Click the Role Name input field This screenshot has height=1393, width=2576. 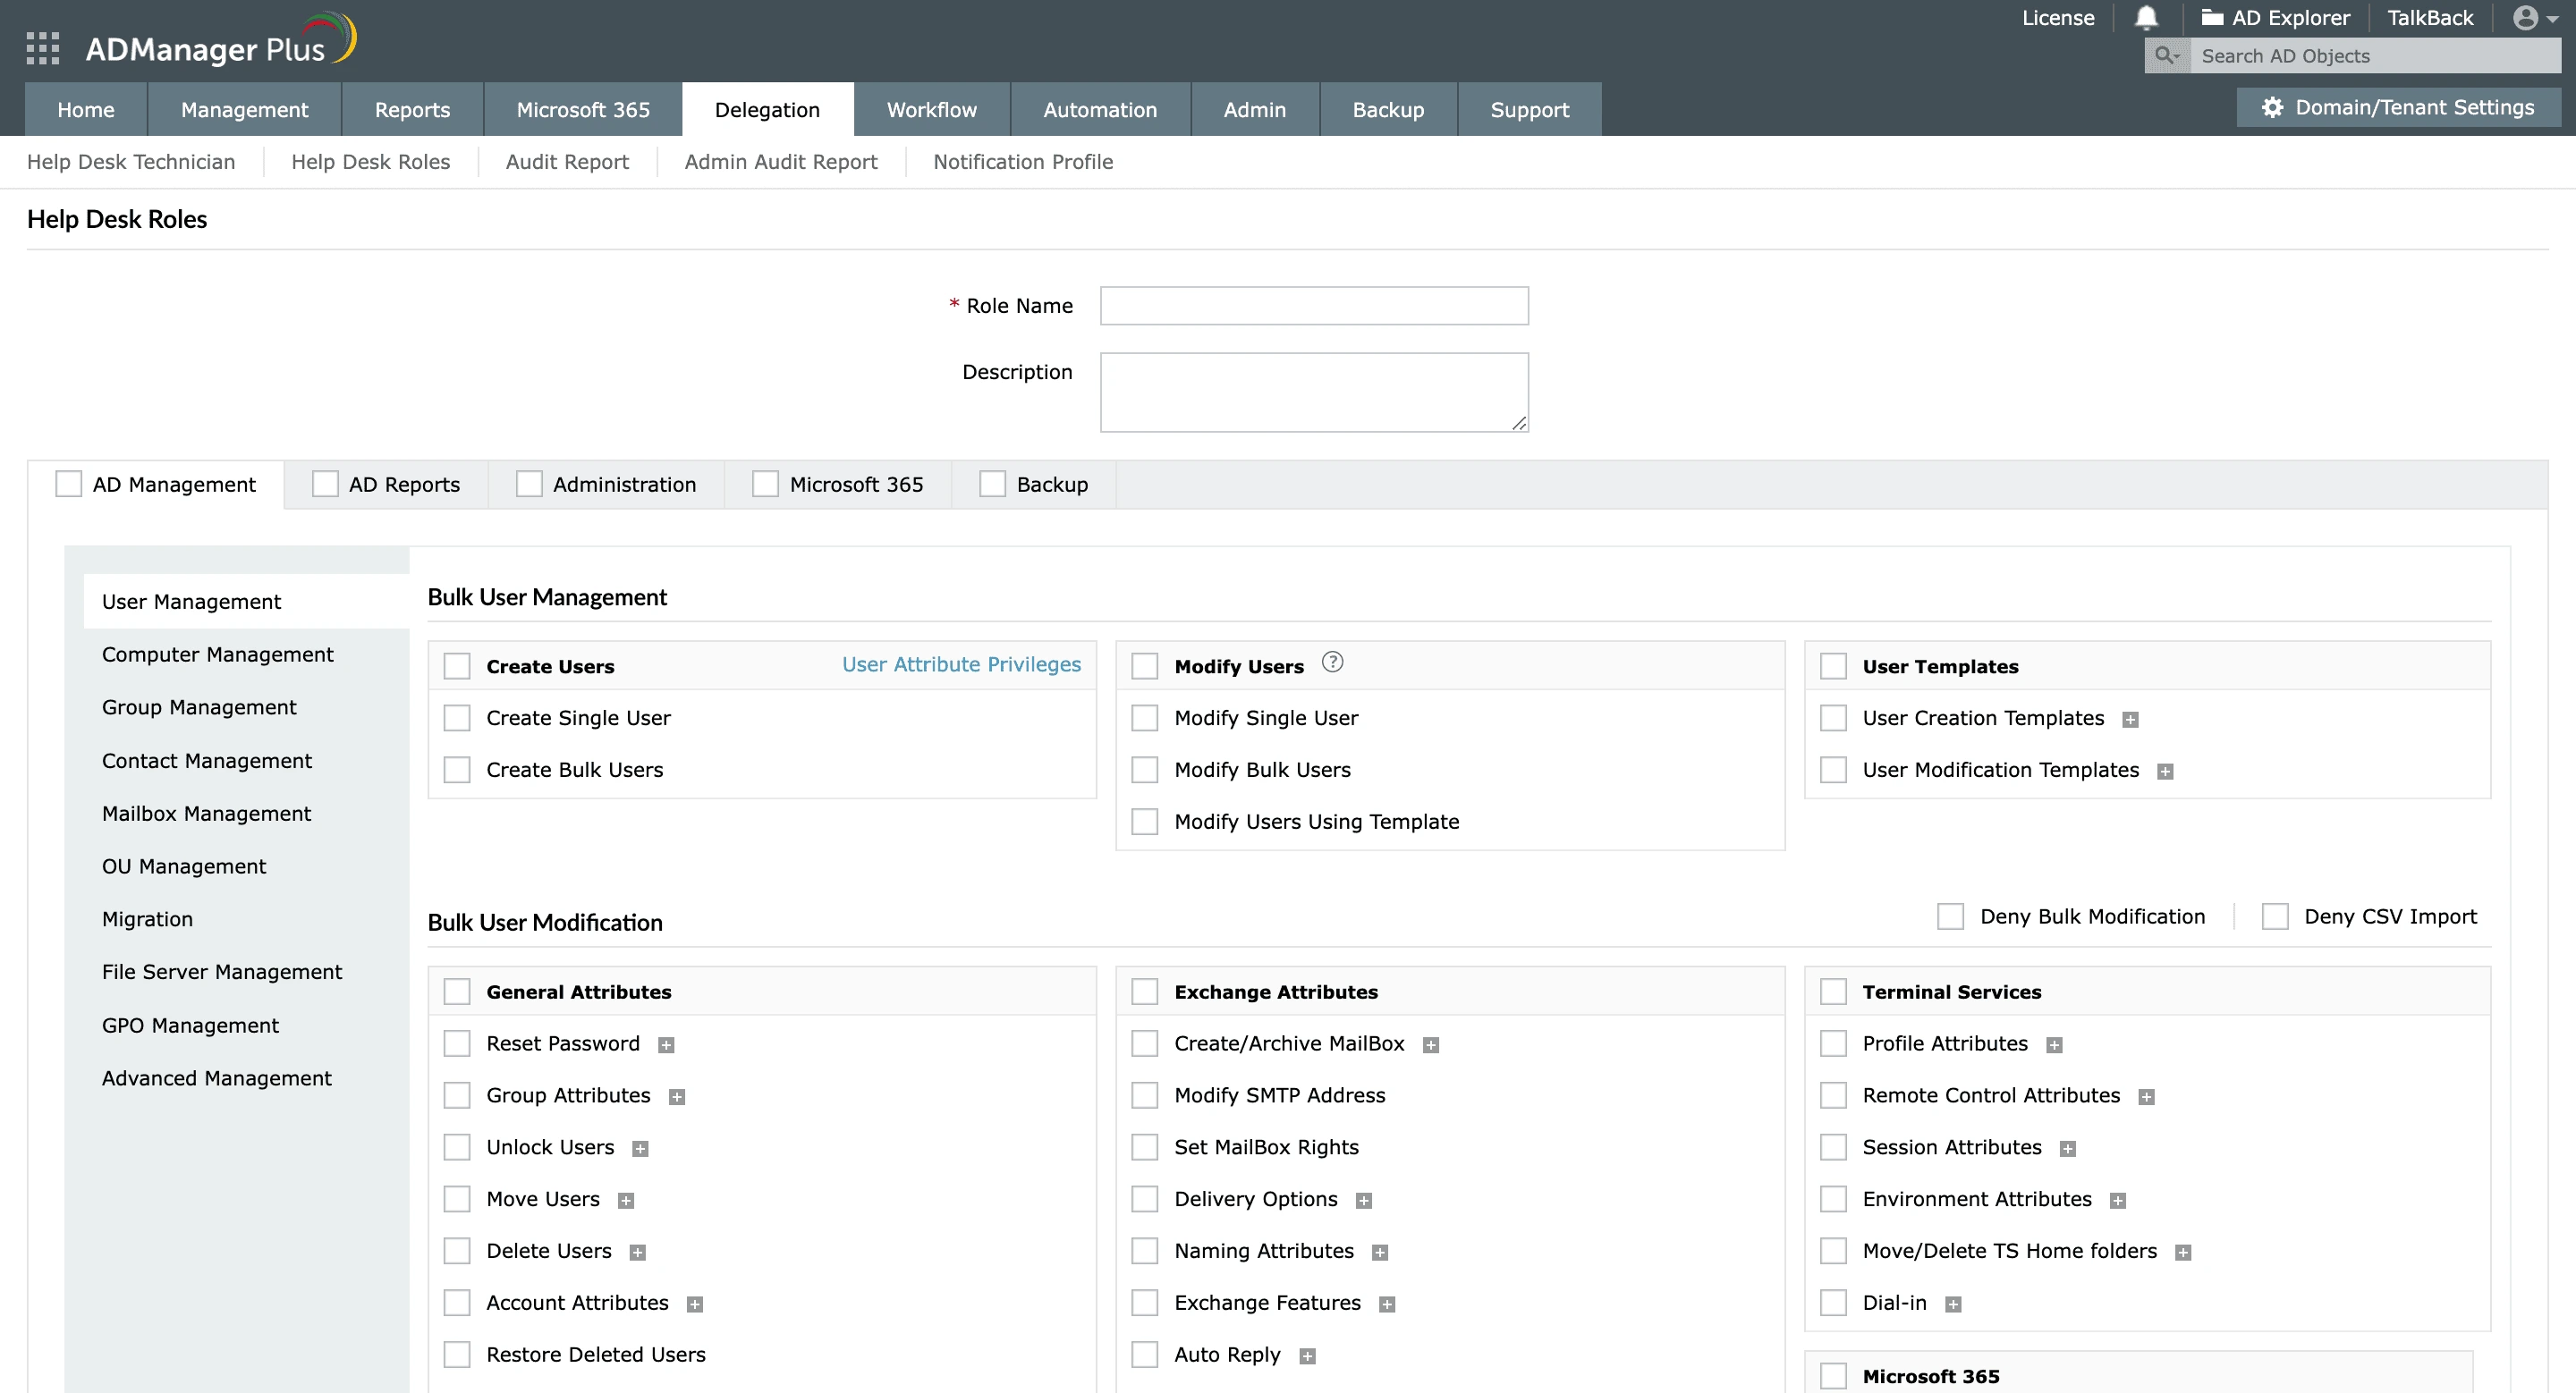1313,306
